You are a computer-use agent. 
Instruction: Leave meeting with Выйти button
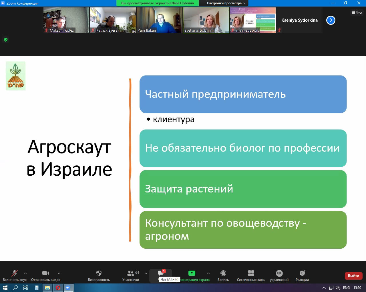click(353, 276)
